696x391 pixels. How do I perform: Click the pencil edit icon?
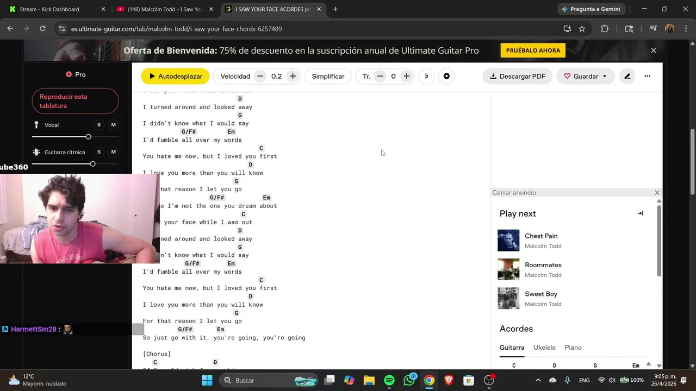tap(627, 77)
